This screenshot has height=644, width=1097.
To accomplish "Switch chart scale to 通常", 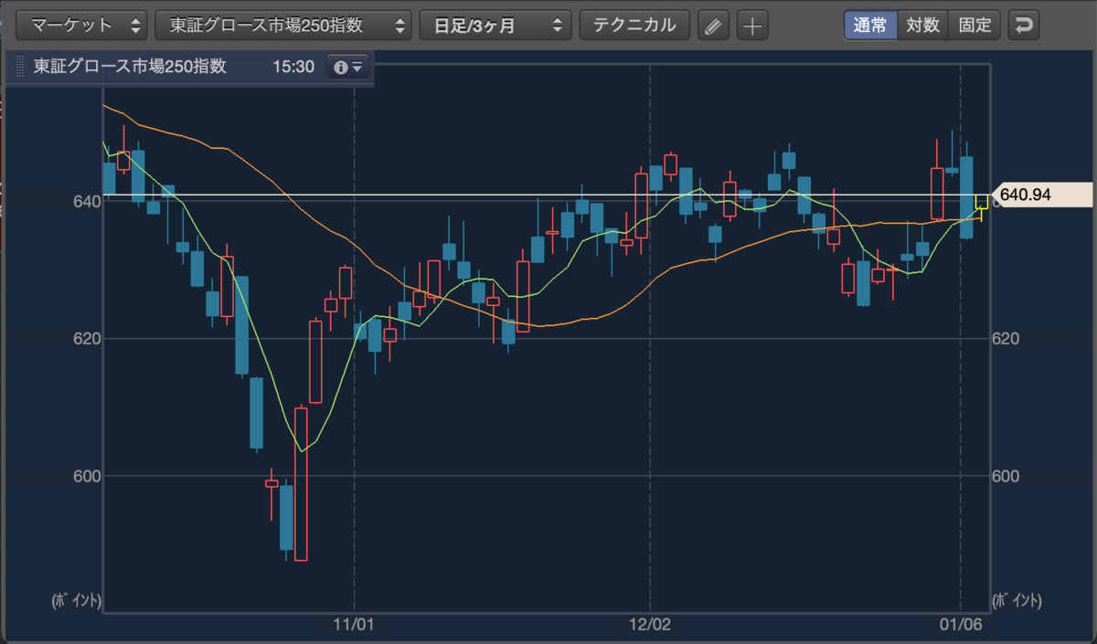I will [870, 25].
